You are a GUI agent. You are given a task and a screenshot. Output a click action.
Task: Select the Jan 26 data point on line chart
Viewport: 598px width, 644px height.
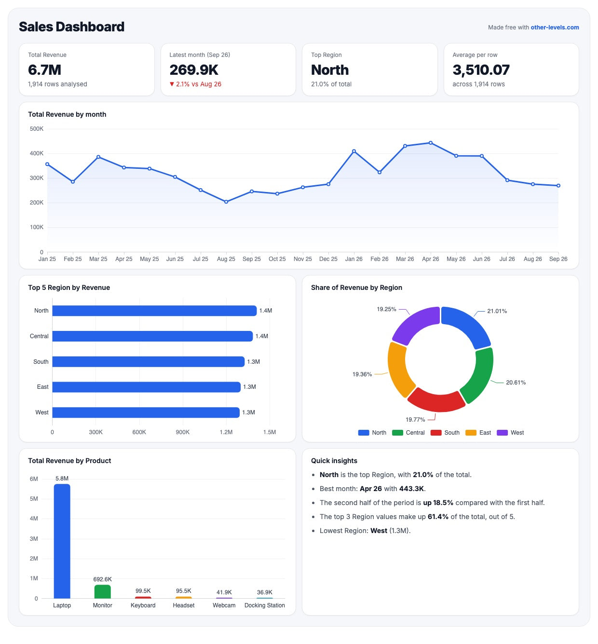[x=354, y=151]
